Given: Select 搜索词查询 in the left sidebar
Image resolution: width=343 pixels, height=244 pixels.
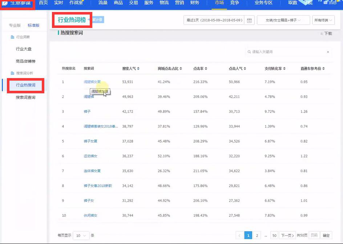Looking at the screenshot, I should pyautogui.click(x=25, y=97).
